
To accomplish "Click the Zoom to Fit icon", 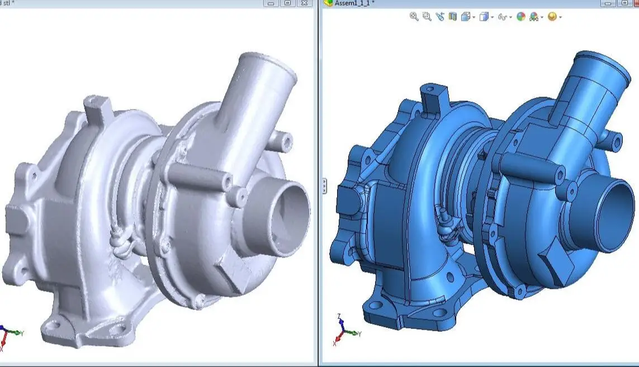I will pos(414,17).
